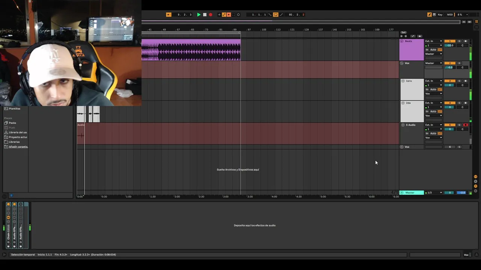
Task: Open Beats track Ext. In input dropdown
Action: (434, 41)
